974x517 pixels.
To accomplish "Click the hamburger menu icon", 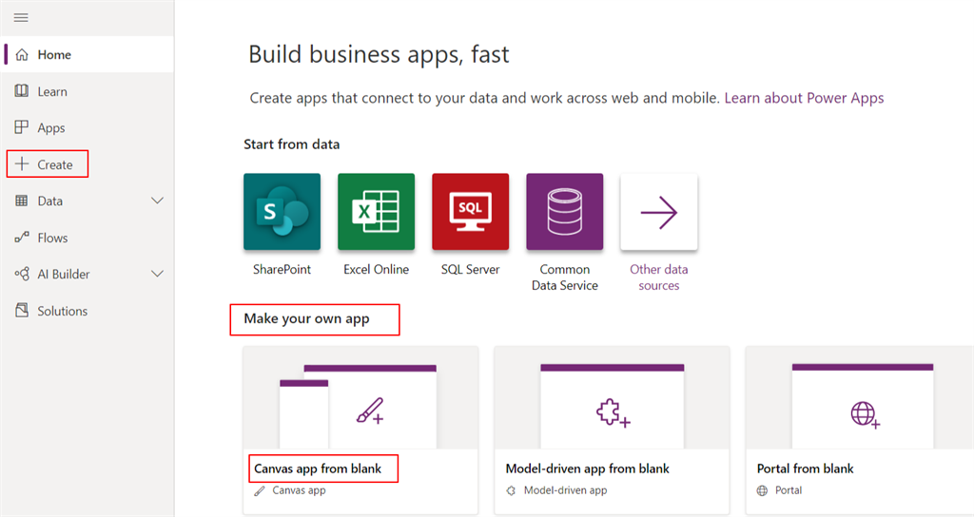I will tap(21, 18).
